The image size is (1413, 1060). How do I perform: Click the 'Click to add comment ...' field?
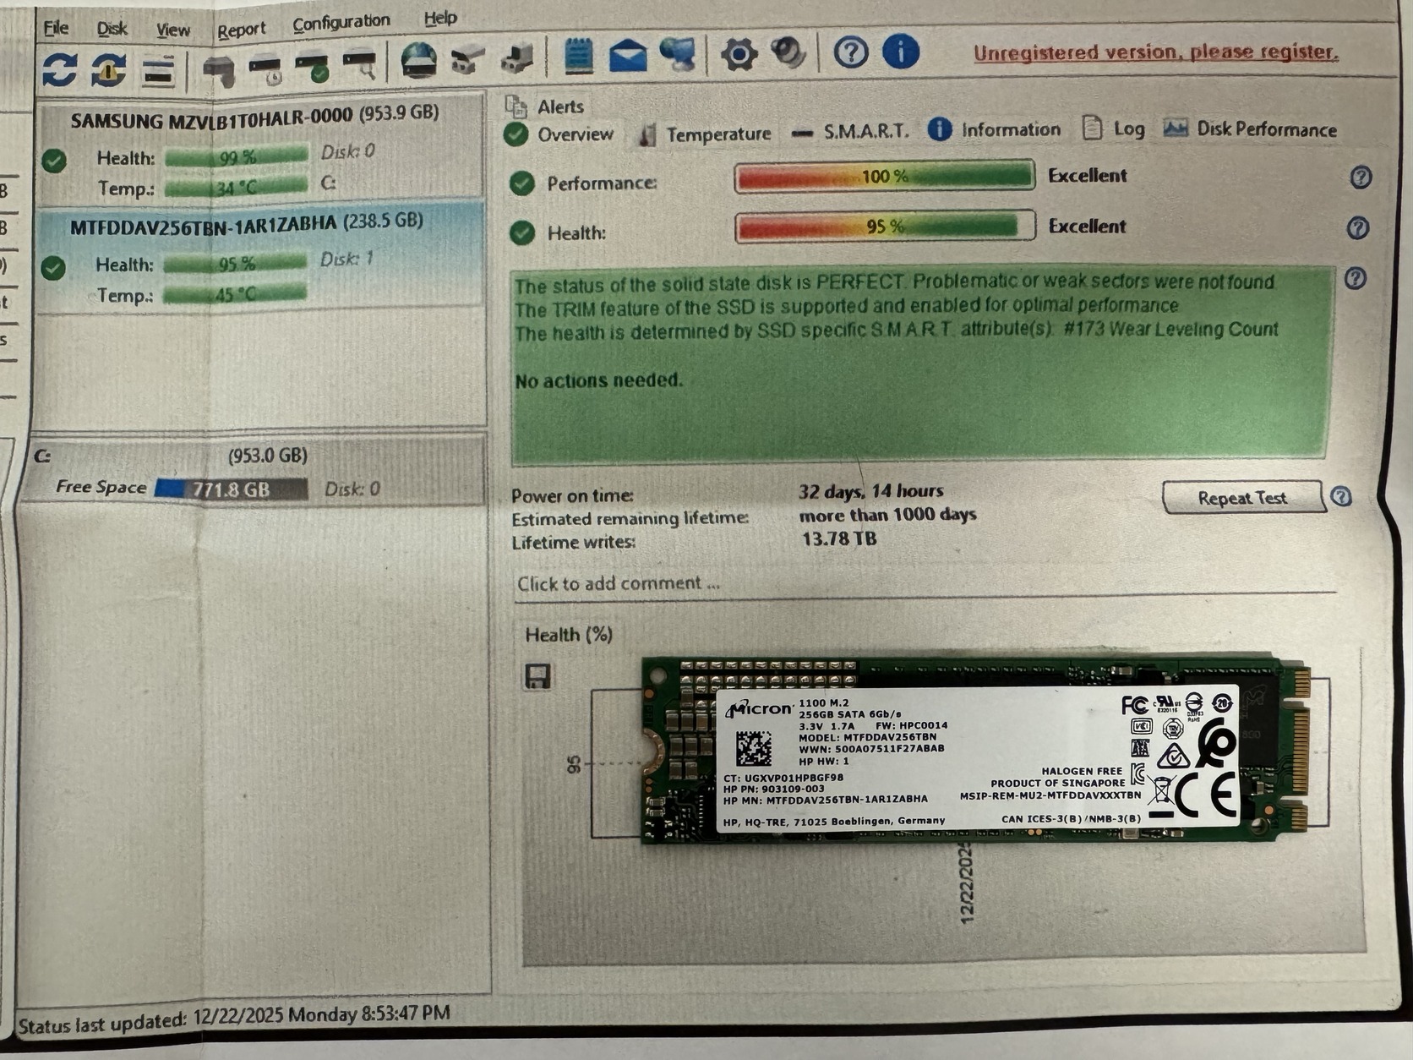[x=925, y=584]
